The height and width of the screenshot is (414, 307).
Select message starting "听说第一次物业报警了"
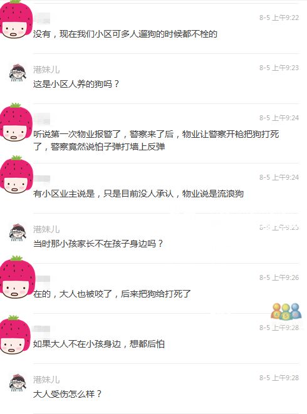coord(156,140)
